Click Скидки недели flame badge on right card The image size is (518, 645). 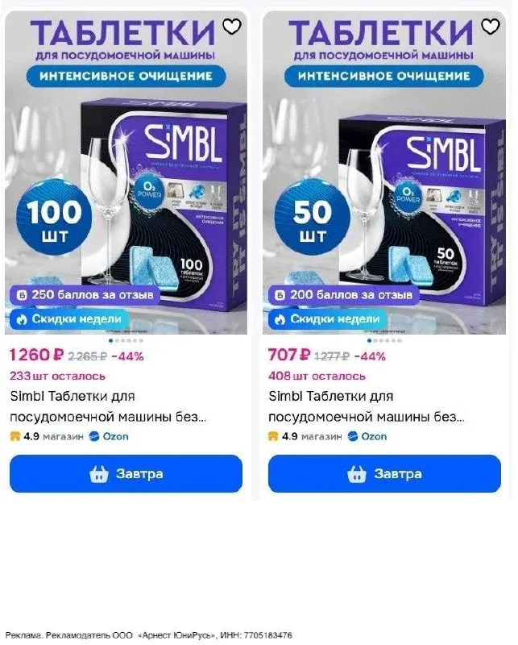[327, 318]
